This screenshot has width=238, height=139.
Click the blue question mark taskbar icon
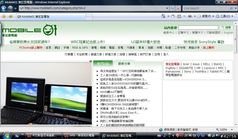coord(164,135)
